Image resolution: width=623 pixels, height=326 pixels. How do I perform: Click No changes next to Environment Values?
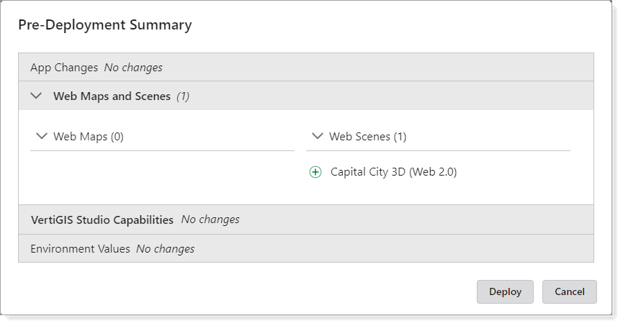point(165,249)
